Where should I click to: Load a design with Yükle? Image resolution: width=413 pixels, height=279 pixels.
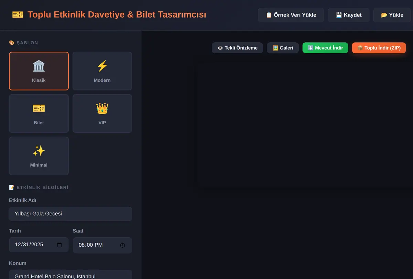392,15
